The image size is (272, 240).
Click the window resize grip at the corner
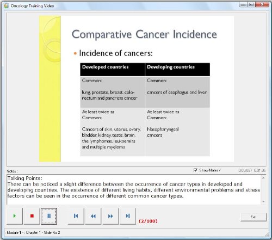(267, 235)
